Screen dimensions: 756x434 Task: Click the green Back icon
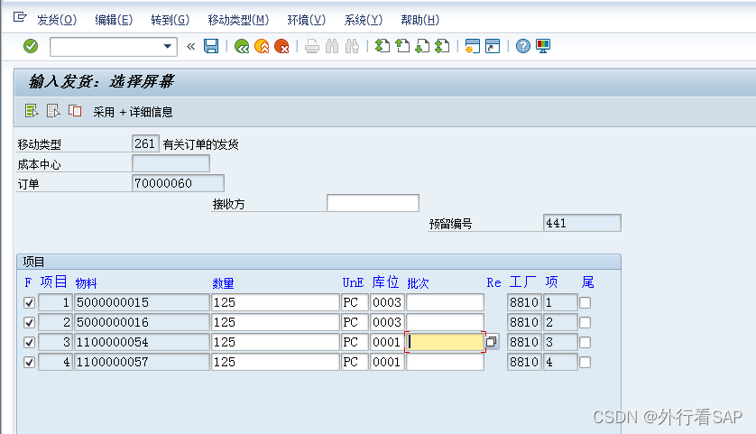(x=242, y=46)
